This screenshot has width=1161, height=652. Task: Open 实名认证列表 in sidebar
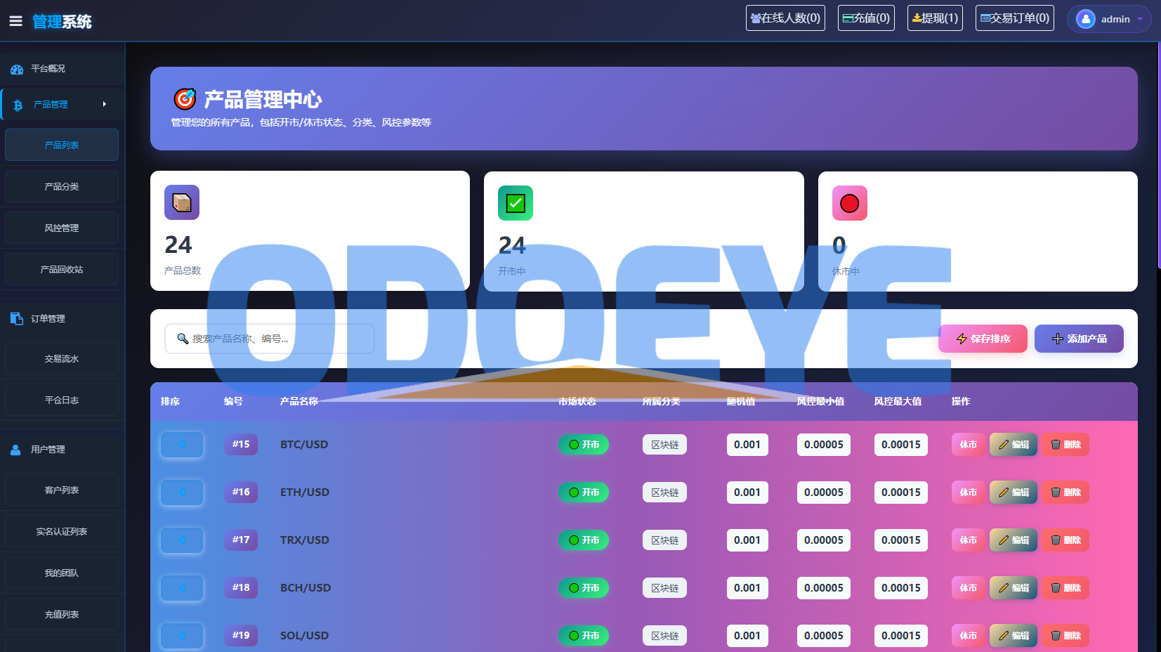pos(62,531)
